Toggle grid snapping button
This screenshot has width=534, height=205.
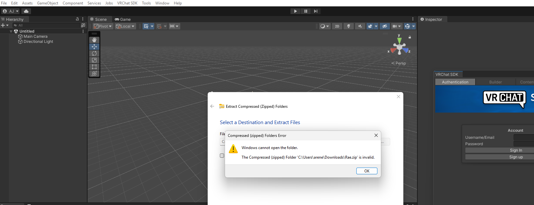point(159,26)
